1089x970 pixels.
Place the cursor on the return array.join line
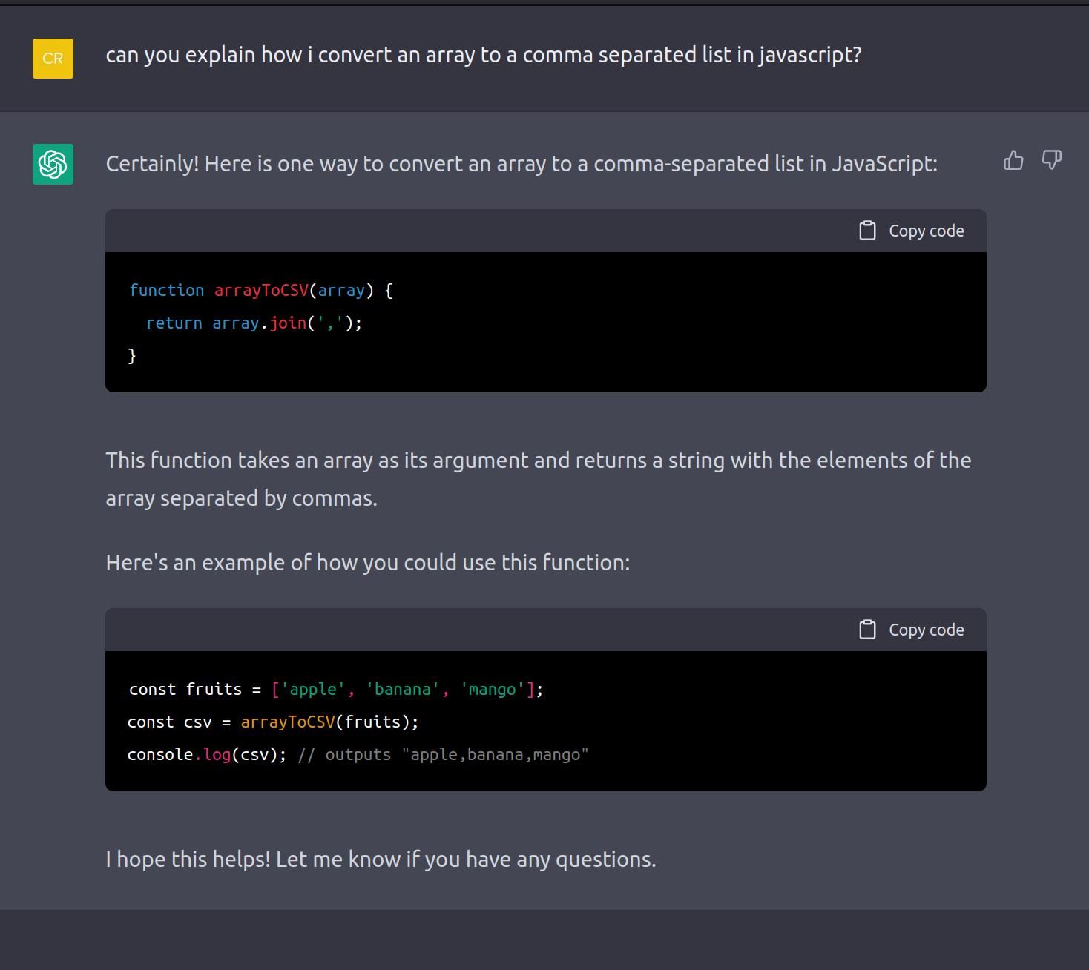tap(254, 323)
